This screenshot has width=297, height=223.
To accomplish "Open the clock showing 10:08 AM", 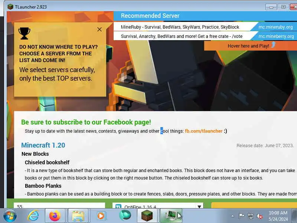I will point(278,216).
